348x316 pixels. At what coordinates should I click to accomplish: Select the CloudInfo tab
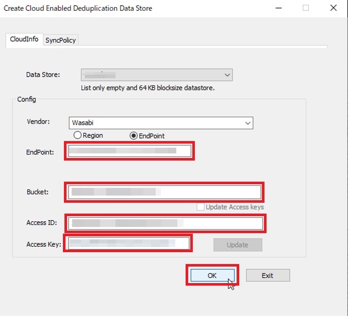[24, 39]
